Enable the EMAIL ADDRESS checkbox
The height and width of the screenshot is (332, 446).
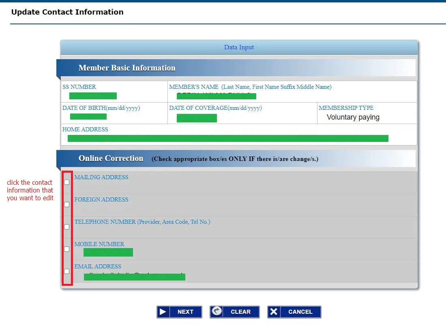(66, 271)
